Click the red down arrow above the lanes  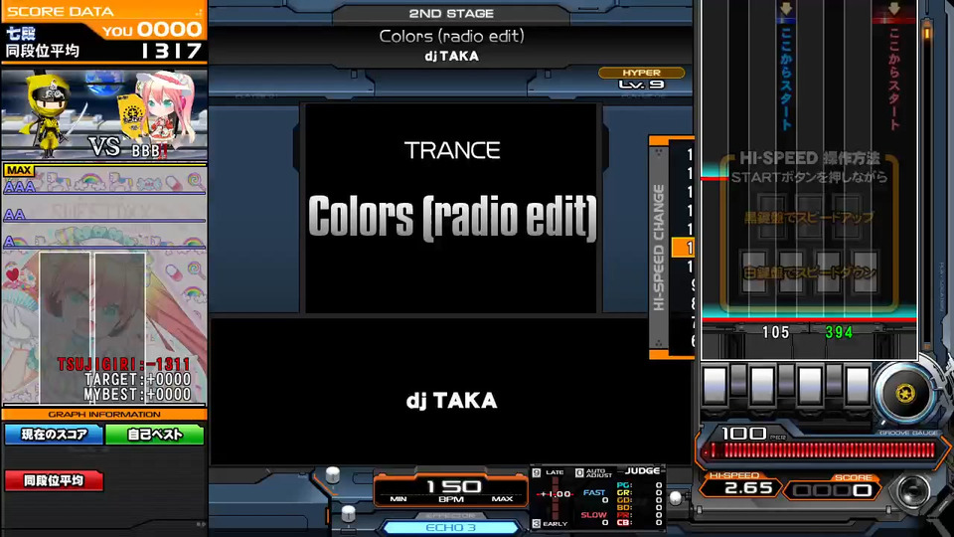(893, 9)
